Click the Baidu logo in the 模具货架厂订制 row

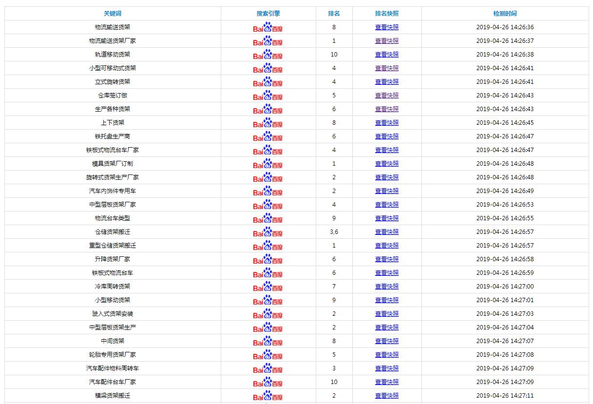coord(268,164)
